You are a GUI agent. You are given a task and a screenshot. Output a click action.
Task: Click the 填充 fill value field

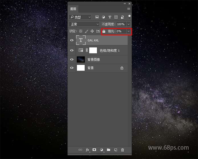(121, 31)
